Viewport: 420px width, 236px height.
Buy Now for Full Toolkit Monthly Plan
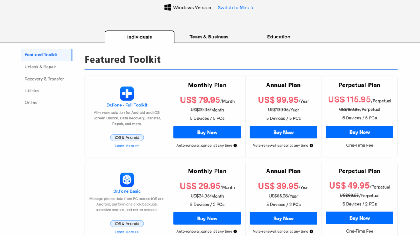207,132
